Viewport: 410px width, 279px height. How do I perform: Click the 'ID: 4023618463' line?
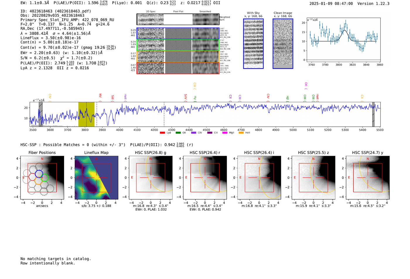pyautogui.click(x=56, y=11)
